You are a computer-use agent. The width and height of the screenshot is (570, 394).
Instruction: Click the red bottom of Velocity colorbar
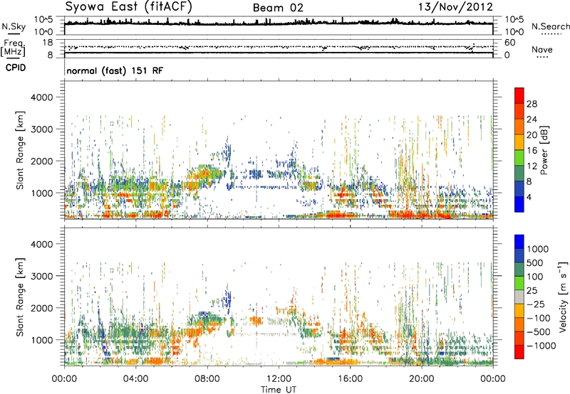(519, 352)
